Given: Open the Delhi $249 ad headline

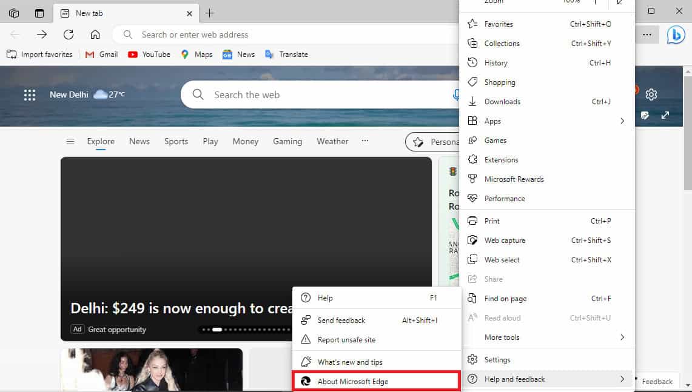Looking at the screenshot, I should click(181, 308).
